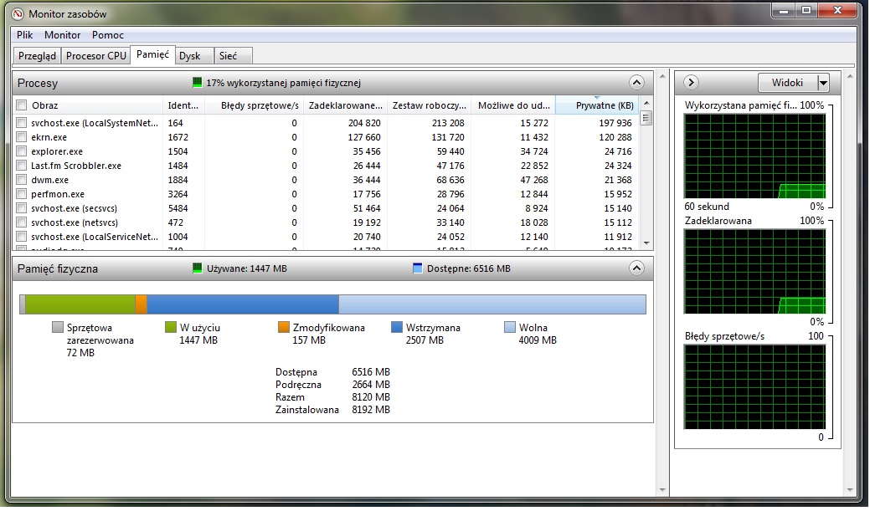870x511 pixels.
Task: Check the perfmon.exe process checkbox
Action: click(x=22, y=194)
